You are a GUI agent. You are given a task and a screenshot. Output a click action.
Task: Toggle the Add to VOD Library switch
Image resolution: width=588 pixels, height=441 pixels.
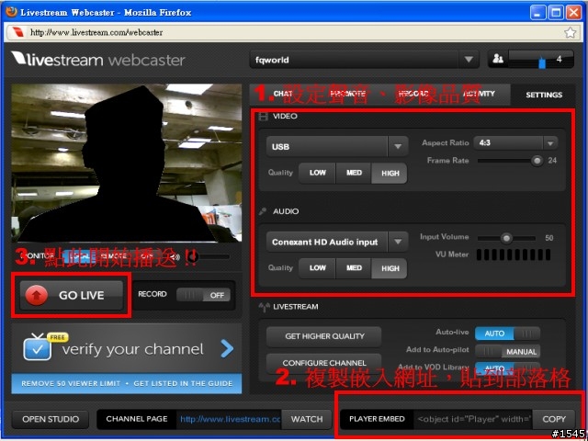(507, 367)
